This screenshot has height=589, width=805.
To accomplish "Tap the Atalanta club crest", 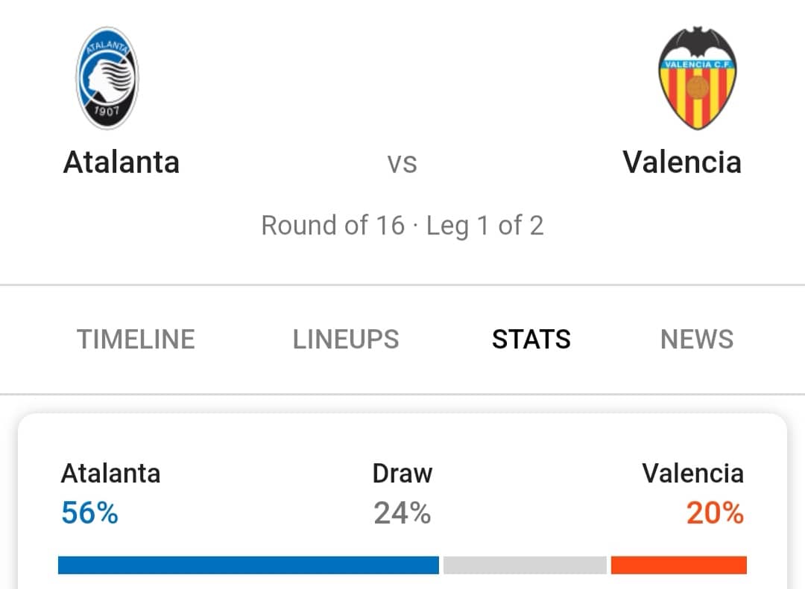I will pyautogui.click(x=107, y=78).
